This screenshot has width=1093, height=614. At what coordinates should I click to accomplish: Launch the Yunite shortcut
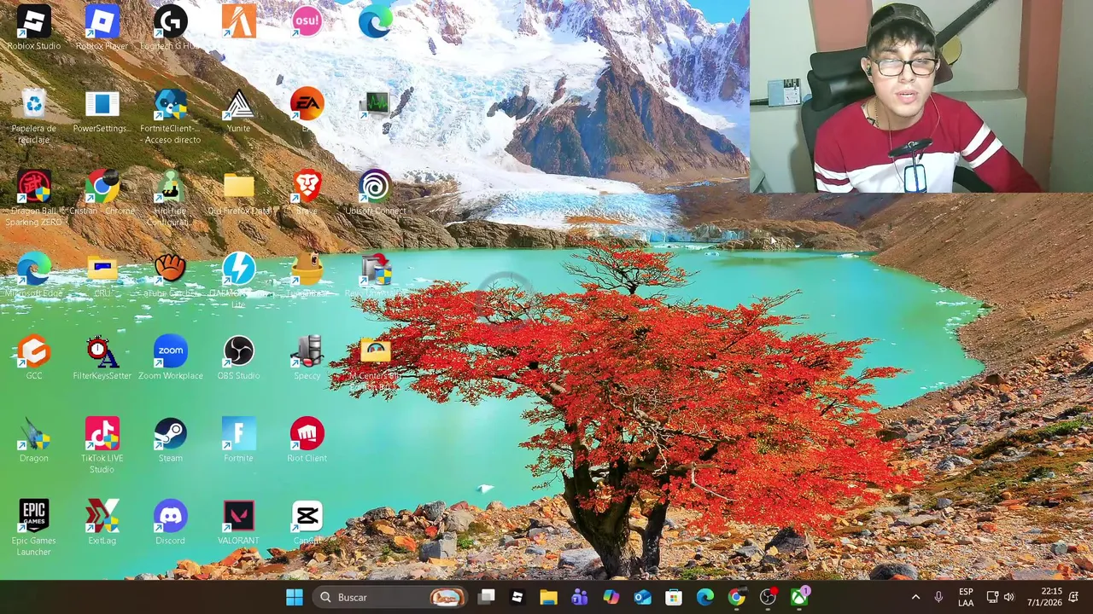(238, 105)
